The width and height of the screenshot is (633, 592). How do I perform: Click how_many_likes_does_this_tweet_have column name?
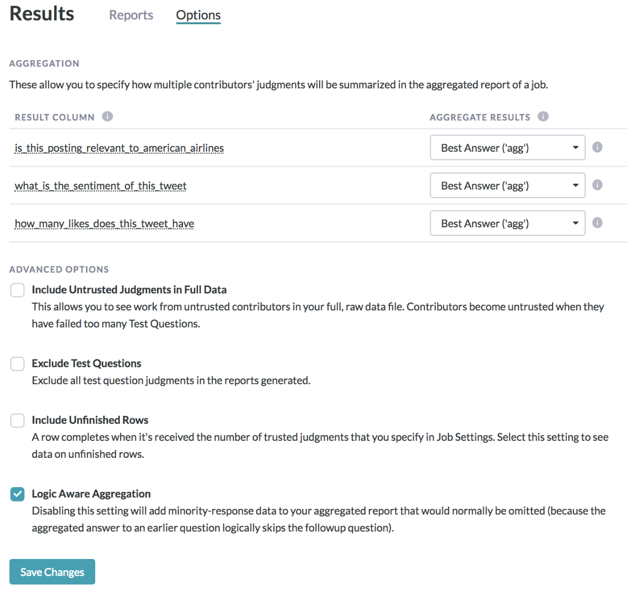tap(104, 224)
